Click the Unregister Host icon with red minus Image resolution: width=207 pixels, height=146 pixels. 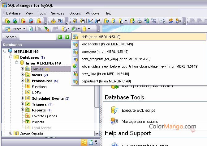point(31,21)
